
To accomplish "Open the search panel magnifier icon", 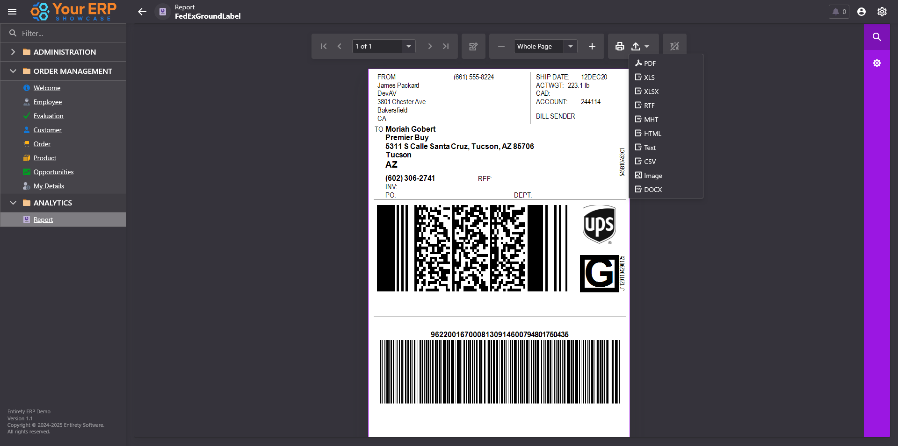I will point(876,37).
